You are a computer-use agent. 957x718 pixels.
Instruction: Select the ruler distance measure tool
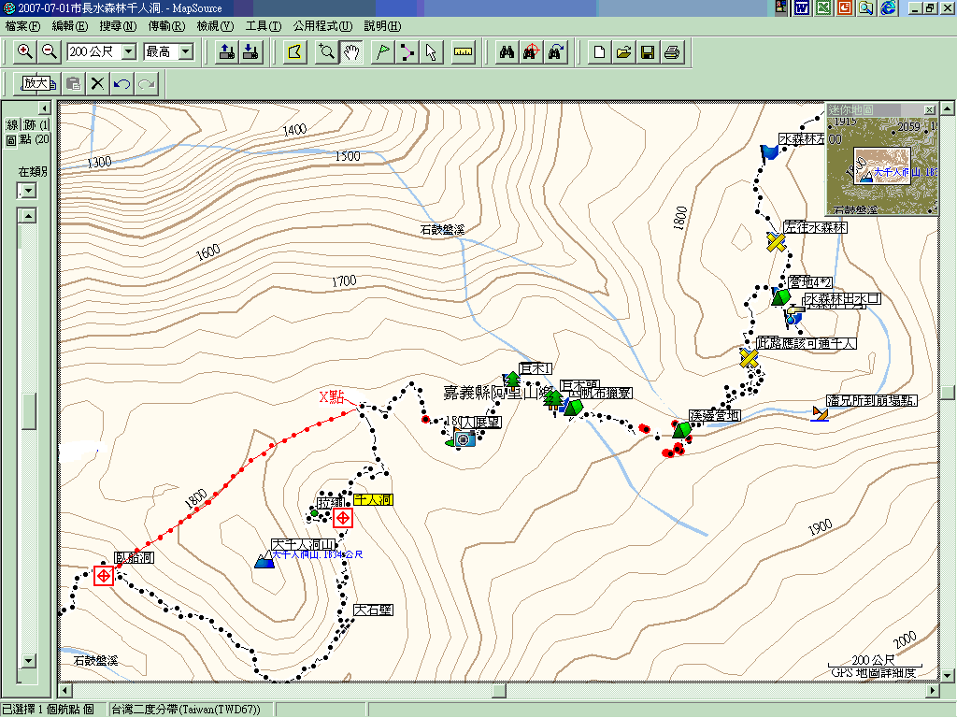pos(463,52)
